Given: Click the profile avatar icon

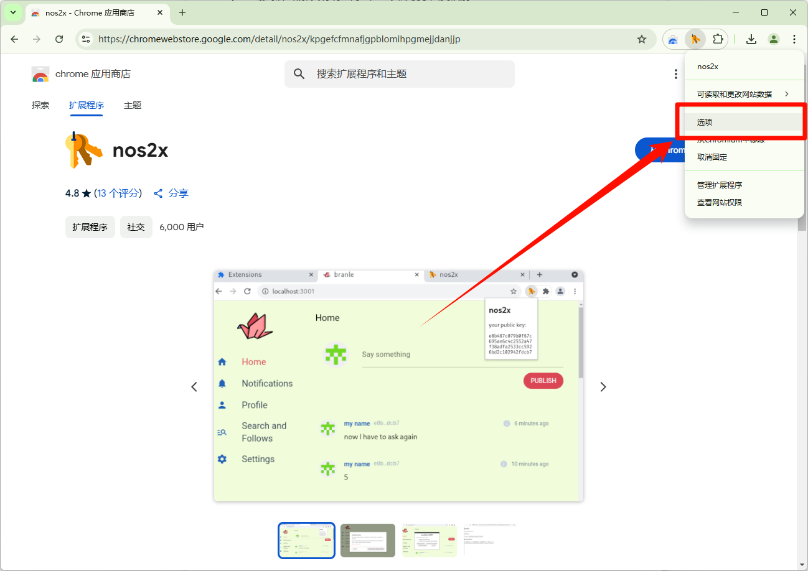Looking at the screenshot, I should (774, 39).
